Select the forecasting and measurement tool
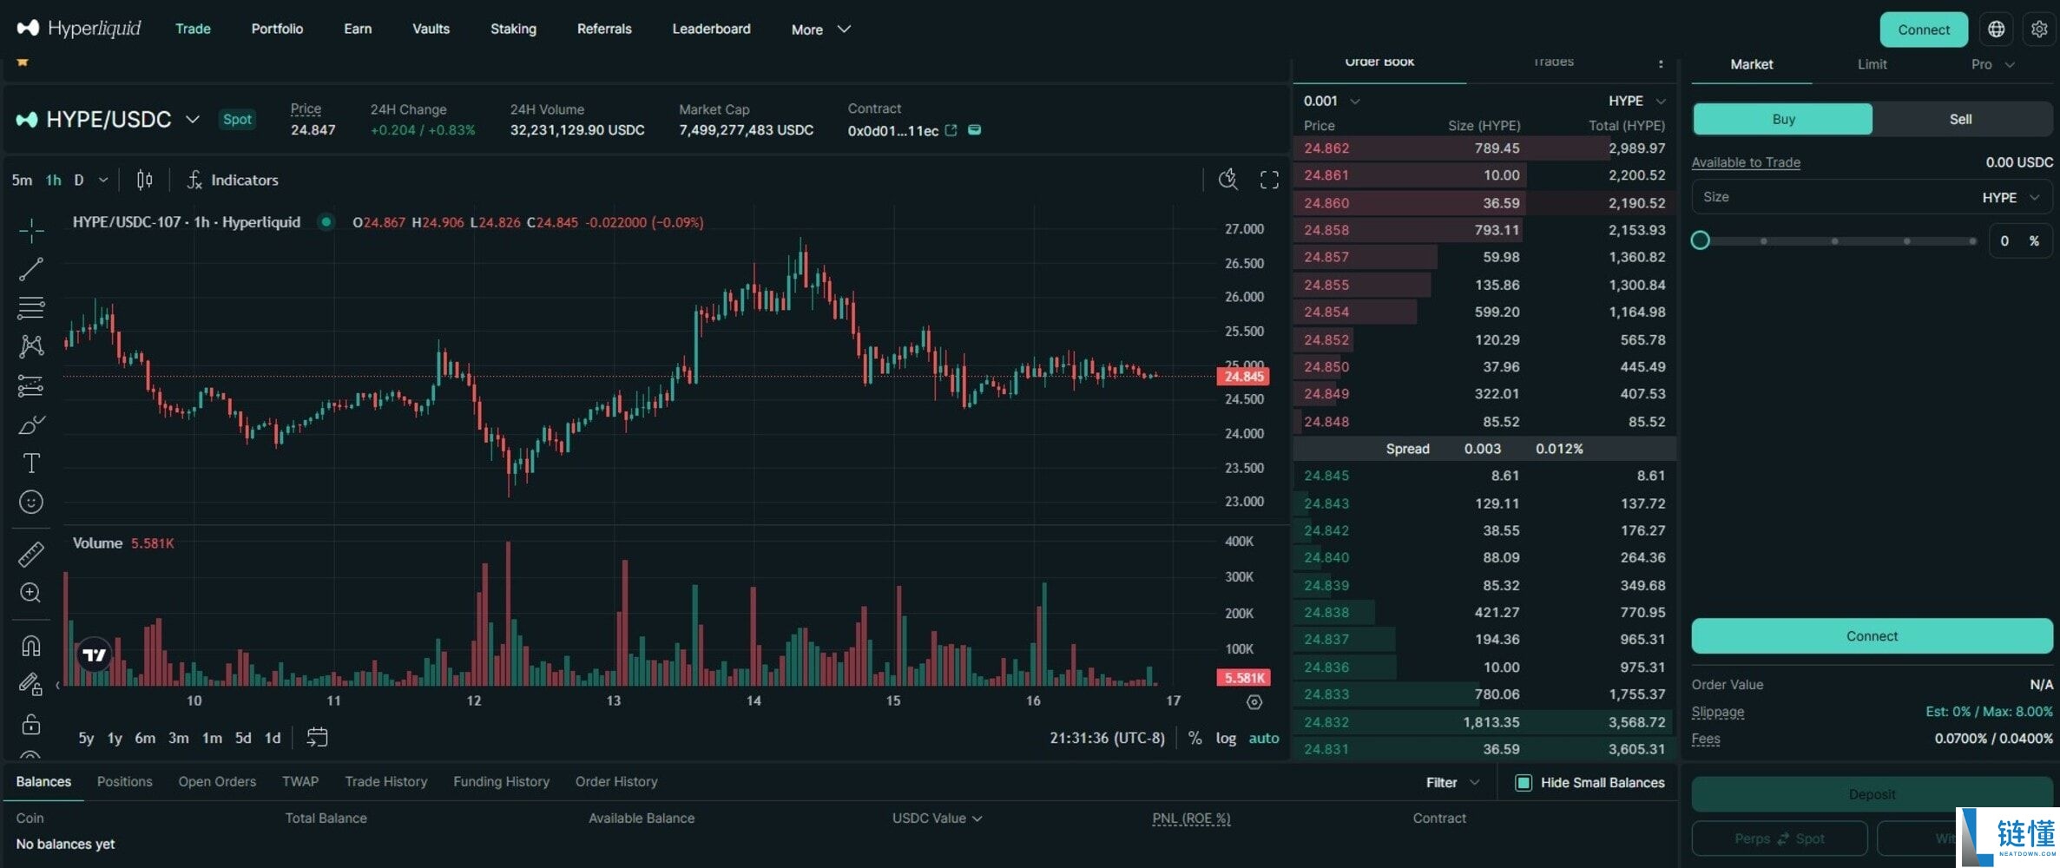 tap(31, 385)
